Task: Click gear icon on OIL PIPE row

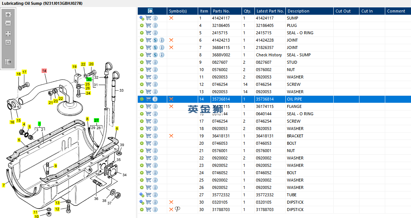Action: [142, 99]
